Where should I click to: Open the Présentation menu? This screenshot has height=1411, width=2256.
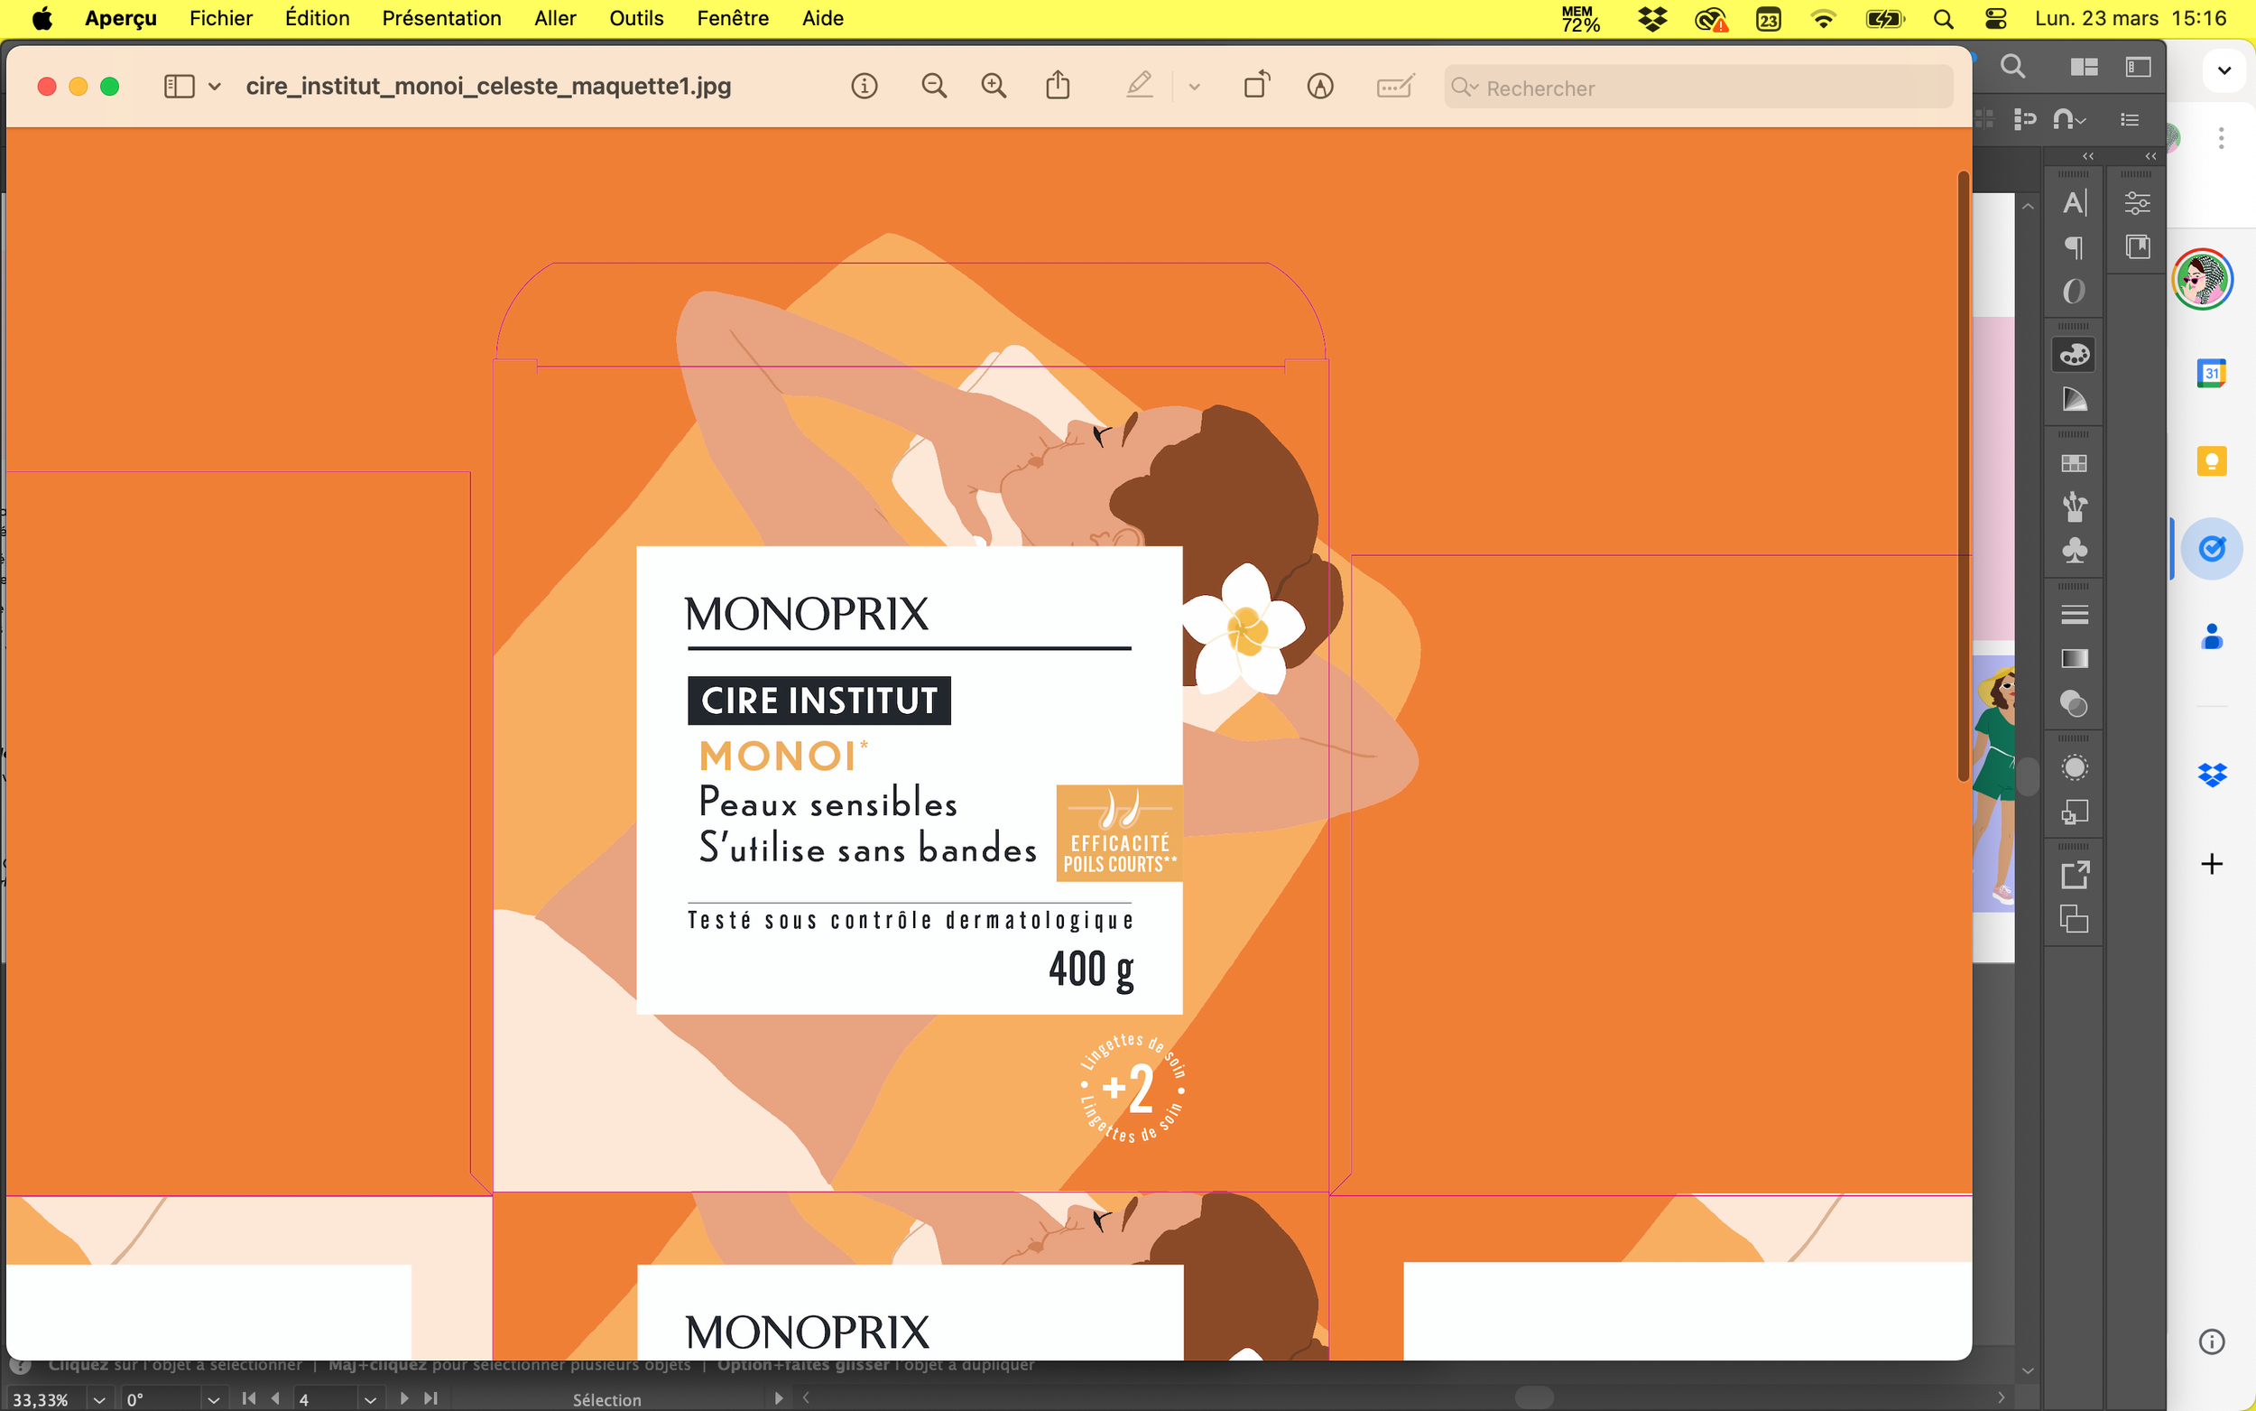click(442, 18)
